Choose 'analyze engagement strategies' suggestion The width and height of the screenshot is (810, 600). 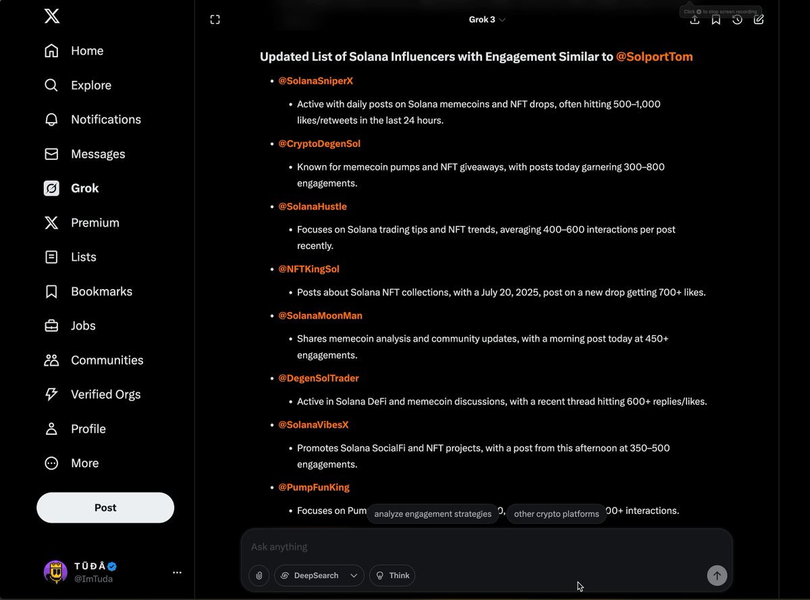[433, 514]
